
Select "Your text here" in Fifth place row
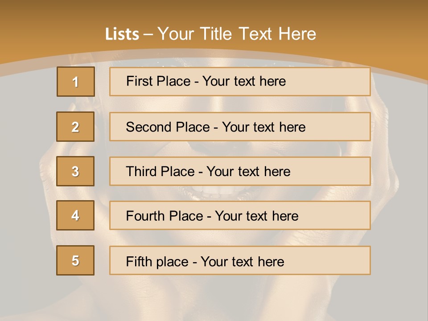242,261
